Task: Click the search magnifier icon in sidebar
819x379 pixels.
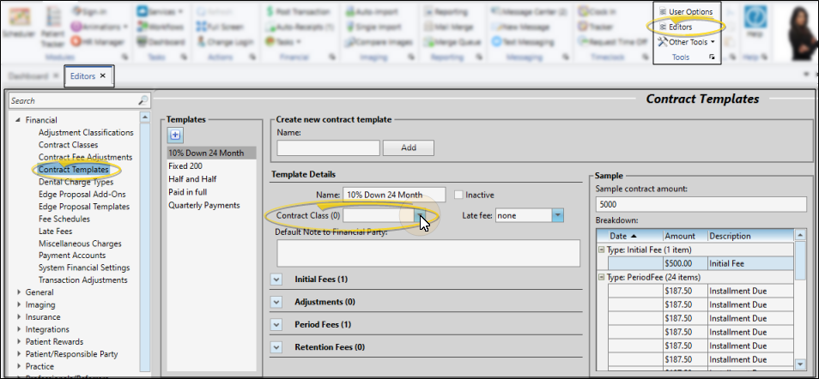Action: click(x=143, y=100)
